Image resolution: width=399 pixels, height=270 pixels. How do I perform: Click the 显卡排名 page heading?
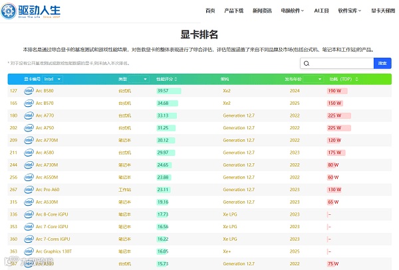pos(199,34)
